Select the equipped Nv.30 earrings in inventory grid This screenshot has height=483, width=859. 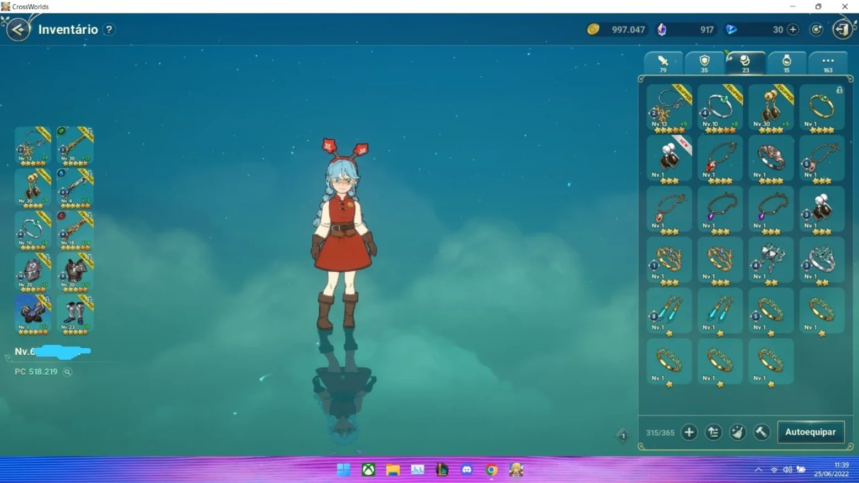(x=771, y=108)
